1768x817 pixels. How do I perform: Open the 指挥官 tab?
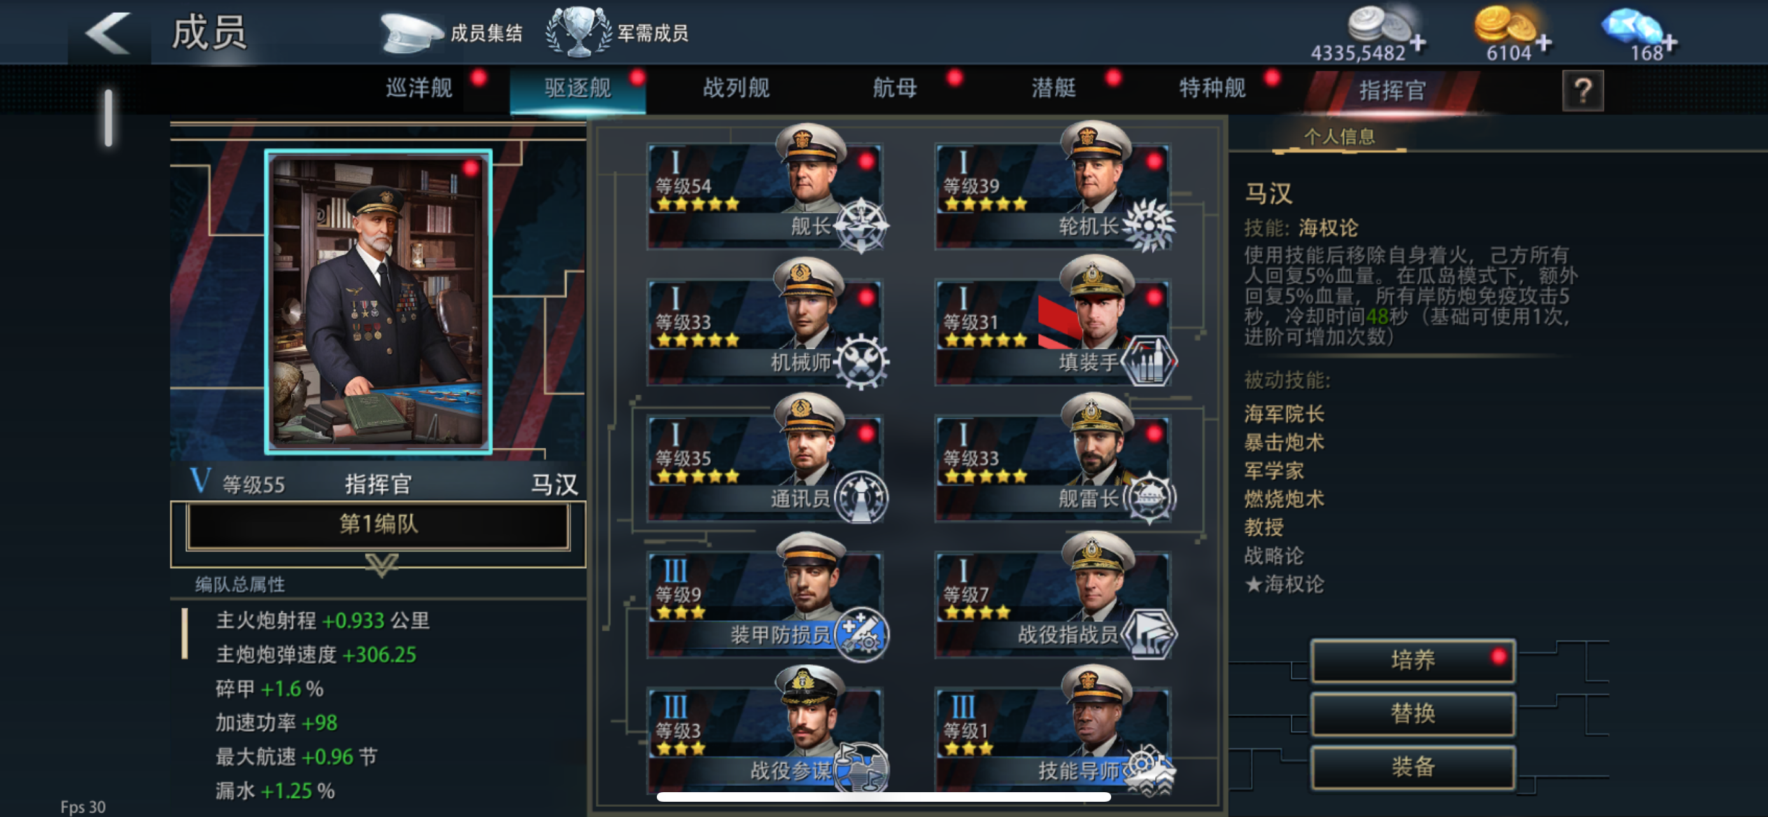[x=1392, y=90]
